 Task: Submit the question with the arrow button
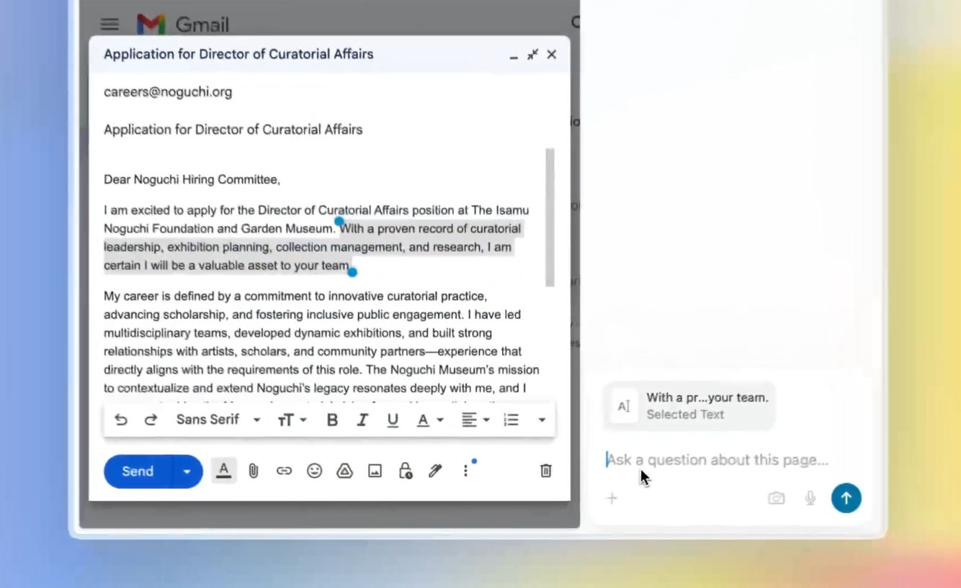click(x=846, y=498)
